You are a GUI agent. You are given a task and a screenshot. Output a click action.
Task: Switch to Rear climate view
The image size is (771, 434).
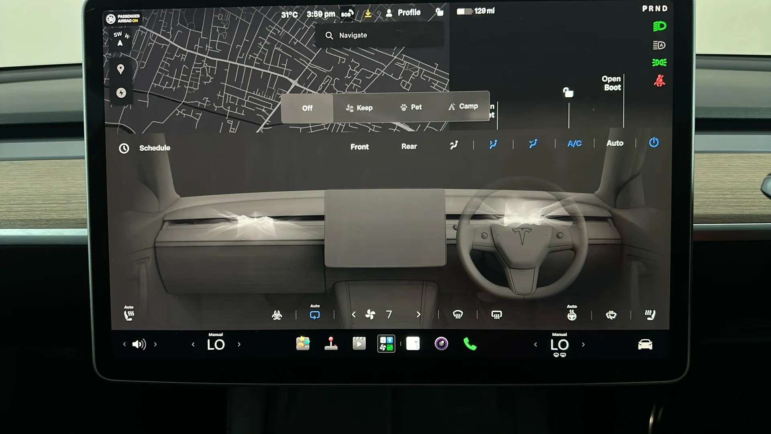coord(409,147)
